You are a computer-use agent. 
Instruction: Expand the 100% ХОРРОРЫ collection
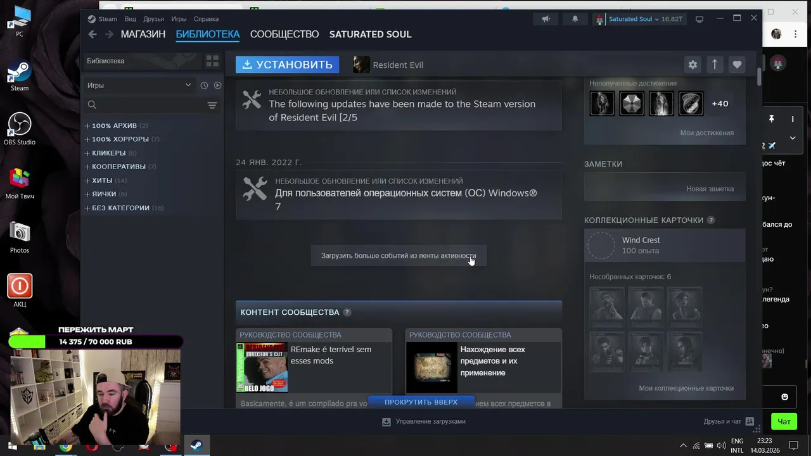(87, 139)
